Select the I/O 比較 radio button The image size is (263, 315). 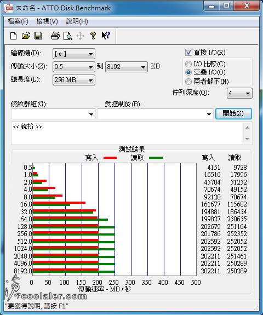tap(188, 64)
